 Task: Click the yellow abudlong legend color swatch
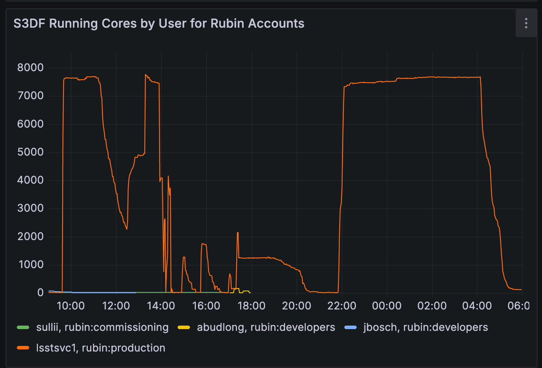184,327
